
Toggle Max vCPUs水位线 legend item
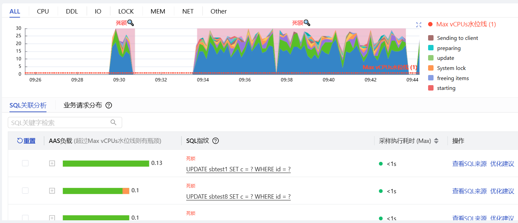click(462, 24)
